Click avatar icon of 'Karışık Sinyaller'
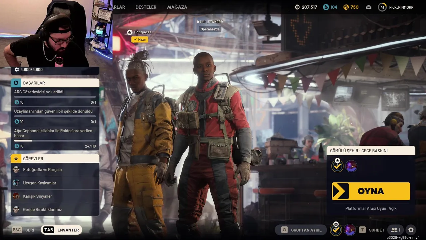Screen dimensions: 426x240 (16, 196)
